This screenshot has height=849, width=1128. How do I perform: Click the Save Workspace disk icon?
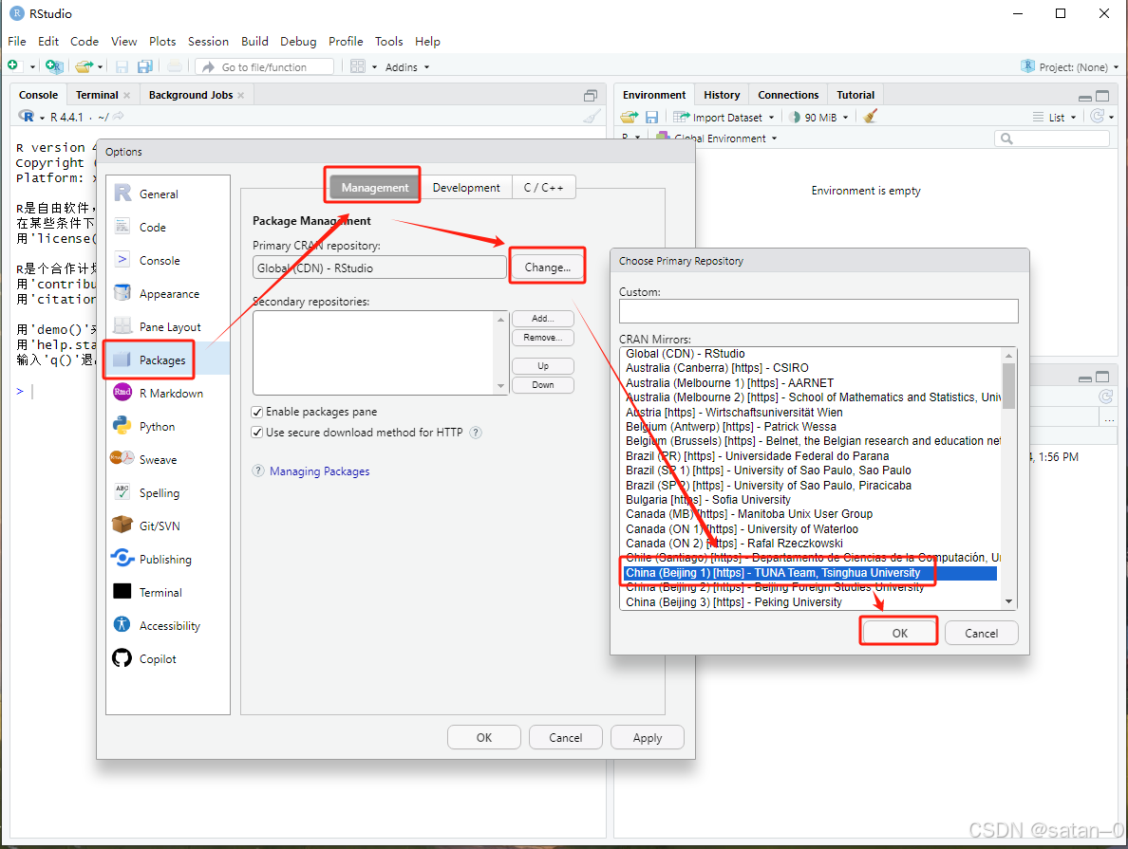pyautogui.click(x=651, y=118)
